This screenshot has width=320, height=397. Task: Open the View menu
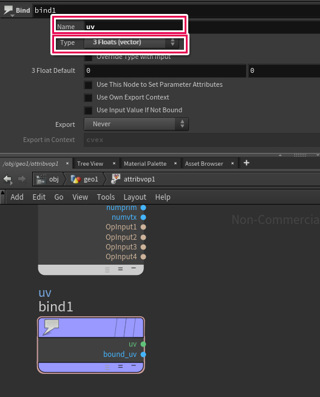(x=80, y=197)
